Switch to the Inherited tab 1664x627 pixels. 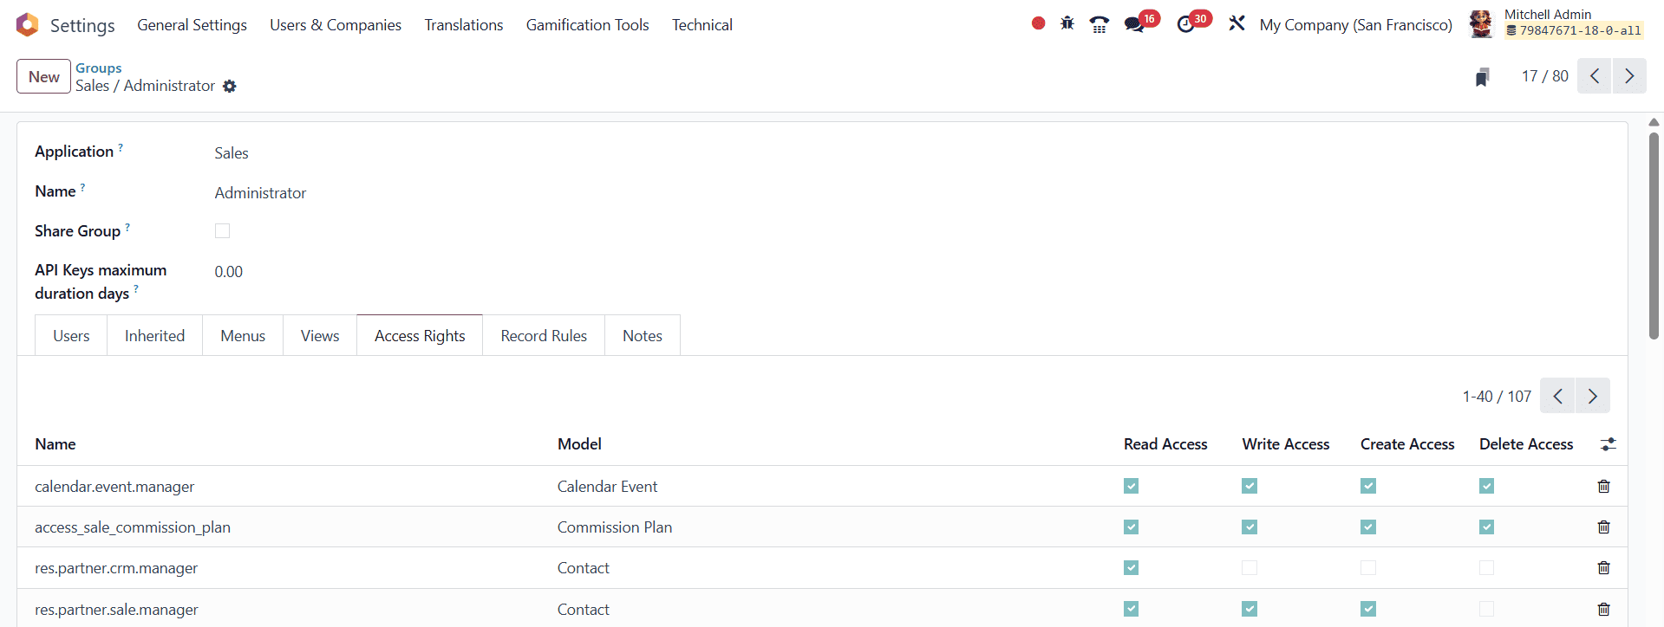click(154, 335)
